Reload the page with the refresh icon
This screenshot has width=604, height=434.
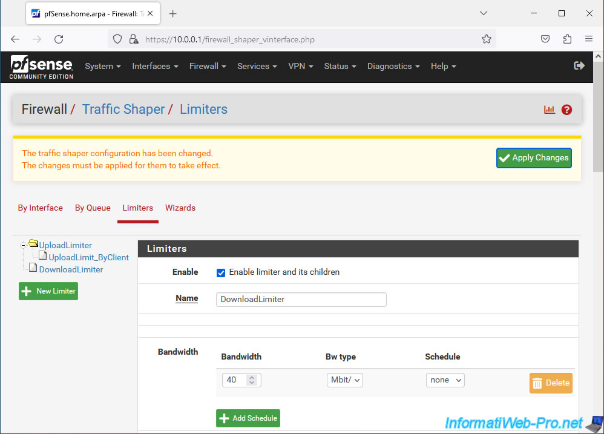59,39
